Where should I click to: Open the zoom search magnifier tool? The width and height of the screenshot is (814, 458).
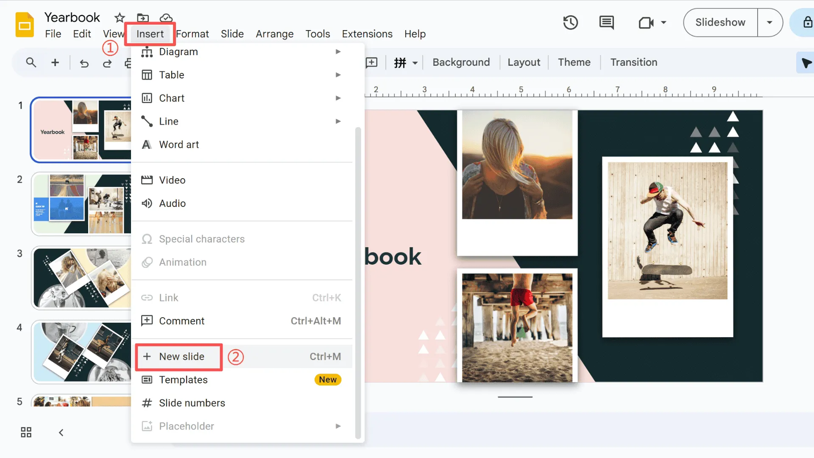31,63
